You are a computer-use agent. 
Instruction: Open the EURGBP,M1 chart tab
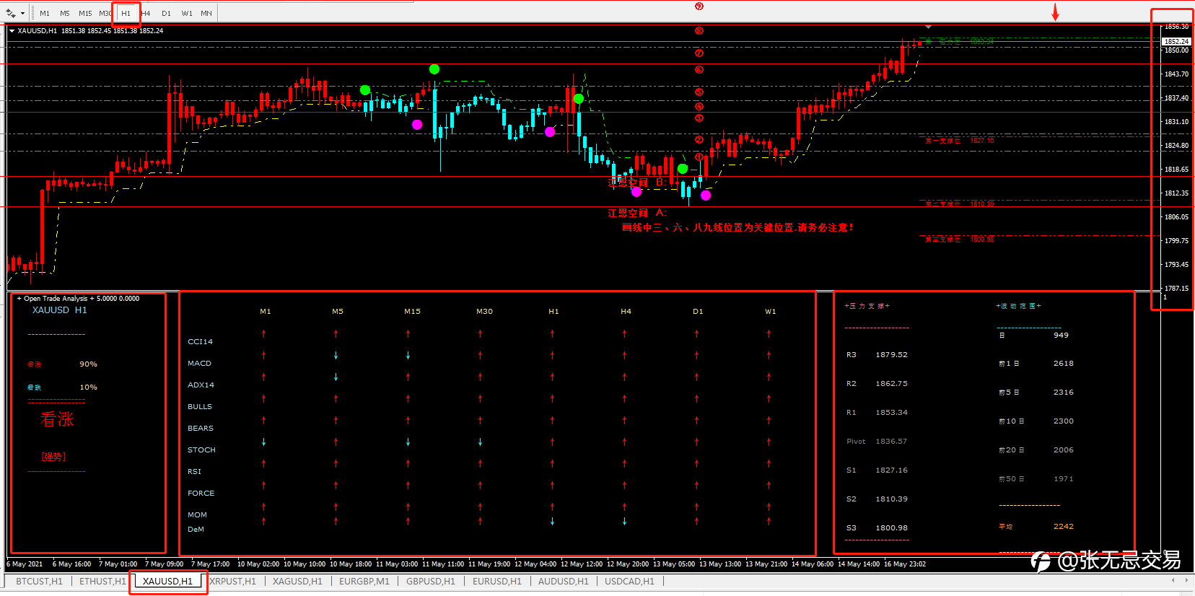point(364,581)
